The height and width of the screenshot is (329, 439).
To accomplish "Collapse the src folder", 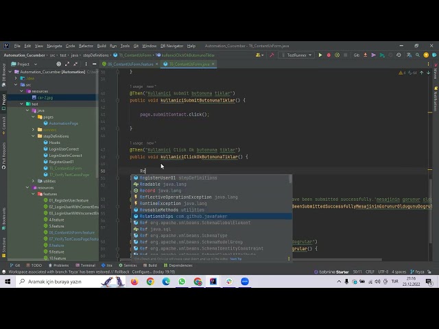I will [16, 85].
